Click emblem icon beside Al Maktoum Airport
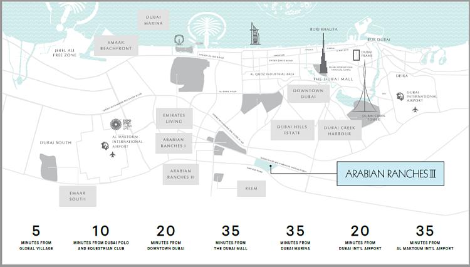Image resolution: width=470 pixels, height=267 pixels. coord(105,145)
